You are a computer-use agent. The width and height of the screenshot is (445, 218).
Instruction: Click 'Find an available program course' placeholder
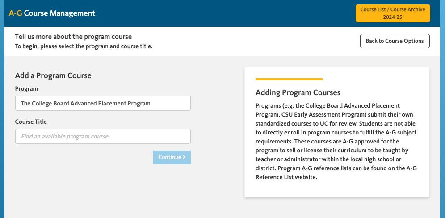(x=65, y=136)
